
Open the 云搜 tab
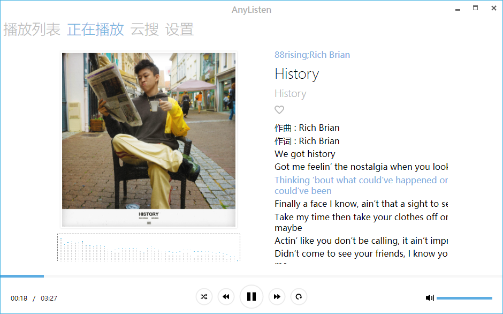(144, 29)
